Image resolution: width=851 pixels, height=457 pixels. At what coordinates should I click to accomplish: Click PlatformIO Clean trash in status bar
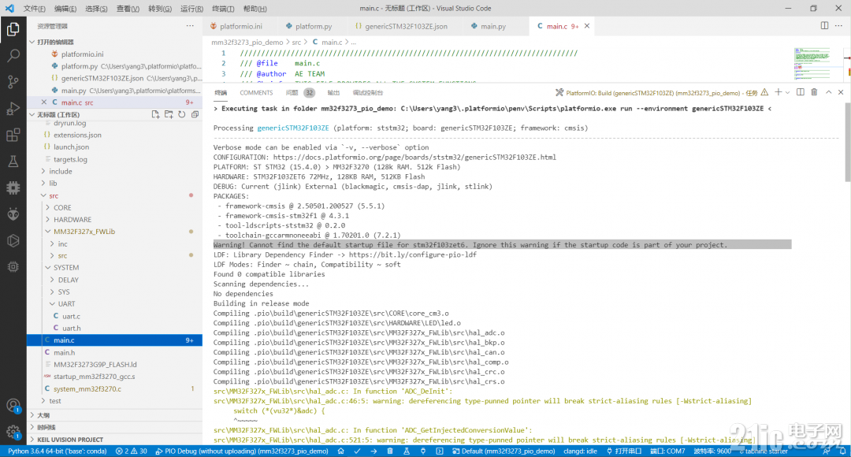tap(390, 451)
